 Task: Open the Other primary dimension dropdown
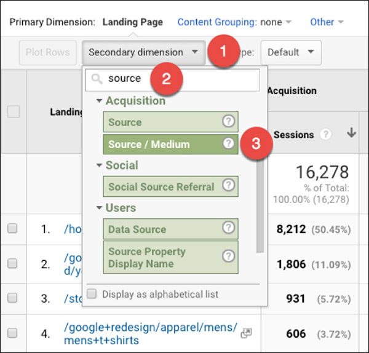click(x=327, y=22)
